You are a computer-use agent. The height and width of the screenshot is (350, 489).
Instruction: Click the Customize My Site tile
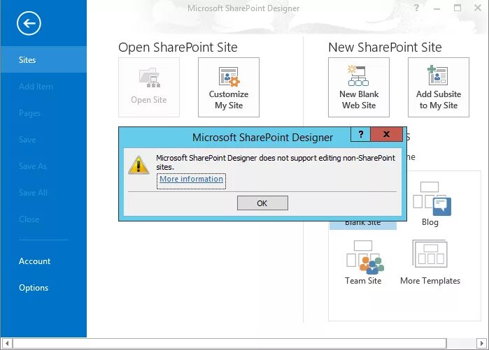click(x=229, y=87)
